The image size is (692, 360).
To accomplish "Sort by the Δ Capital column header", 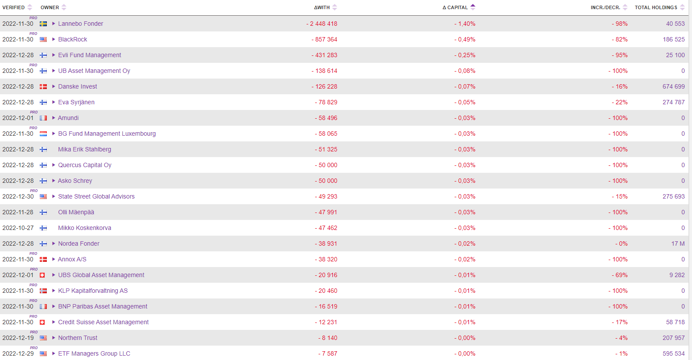I will coord(473,7).
